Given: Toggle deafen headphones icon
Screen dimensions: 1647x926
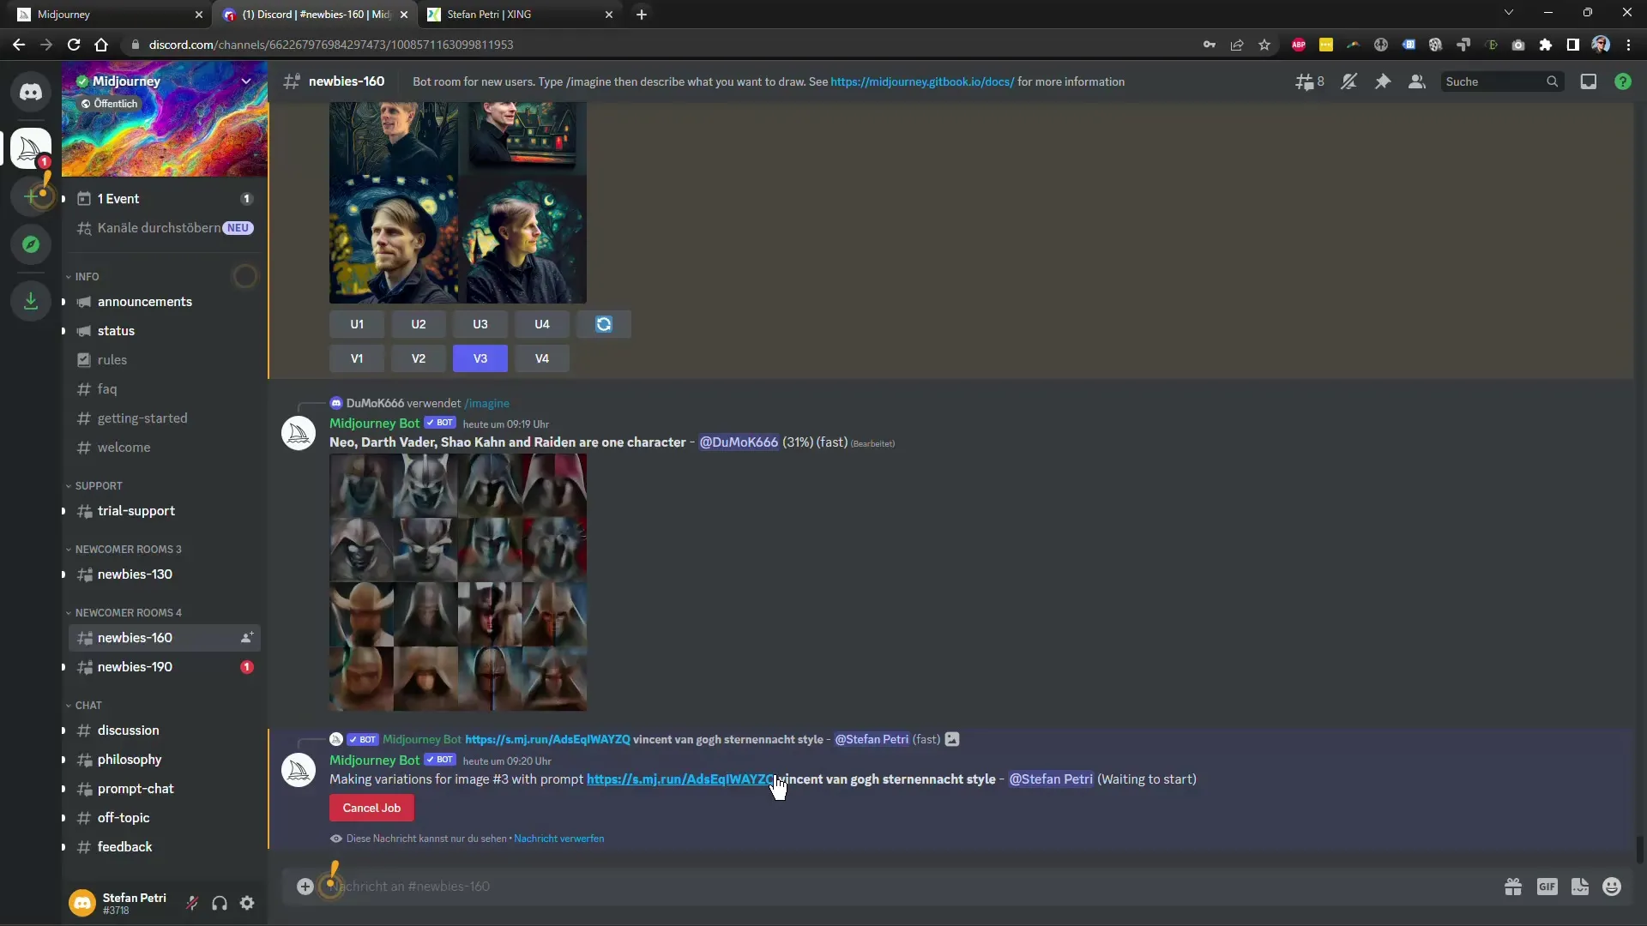Looking at the screenshot, I should pos(220,903).
